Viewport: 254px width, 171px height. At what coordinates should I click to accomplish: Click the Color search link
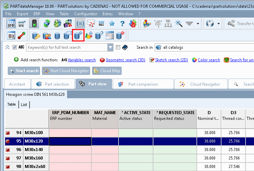pyautogui.click(x=209, y=60)
